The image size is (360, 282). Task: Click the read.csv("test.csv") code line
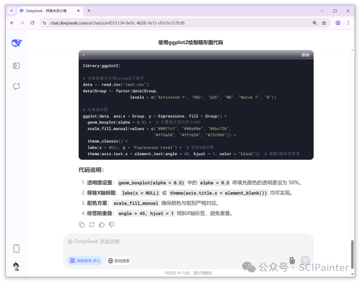pyautogui.click(x=116, y=85)
